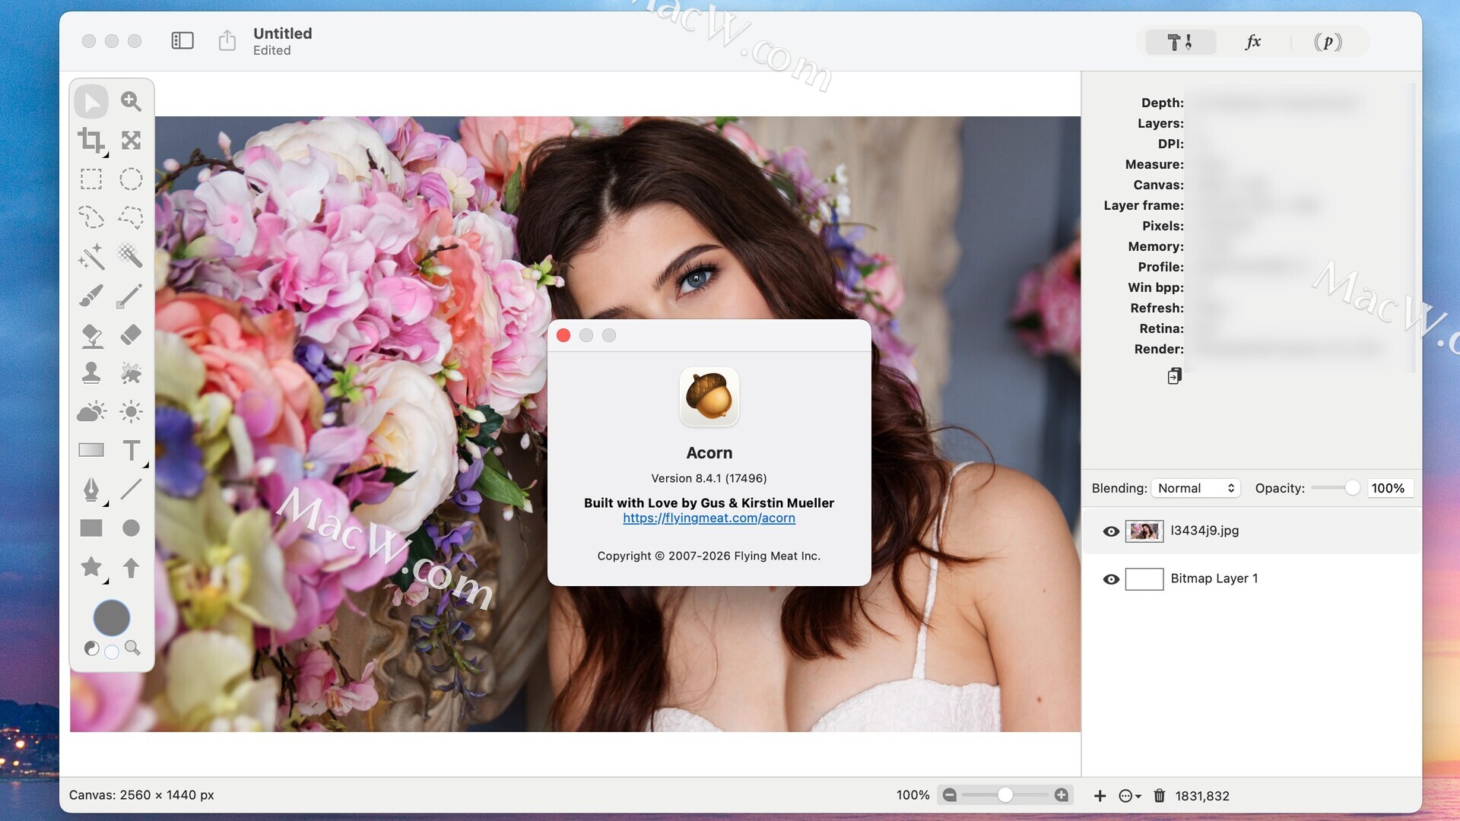Select the Clone Stamp tool
The image size is (1460, 821).
tap(91, 373)
